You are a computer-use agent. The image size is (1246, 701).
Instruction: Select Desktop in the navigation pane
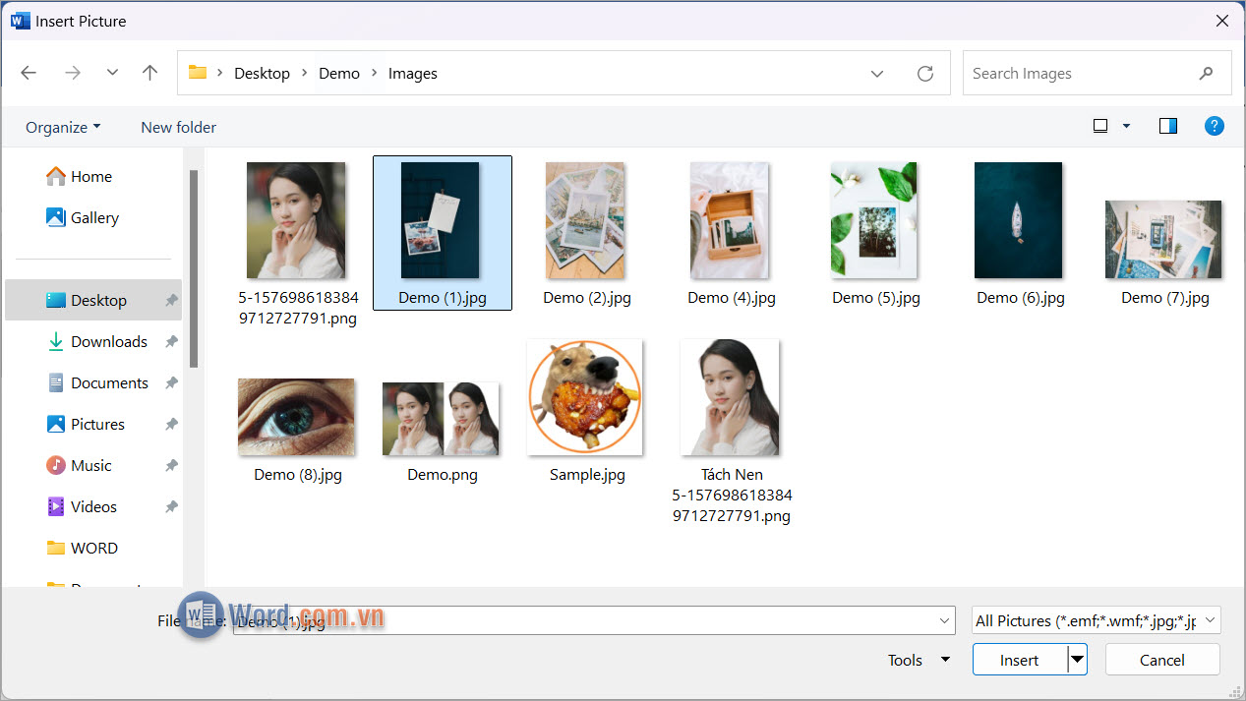click(x=94, y=301)
